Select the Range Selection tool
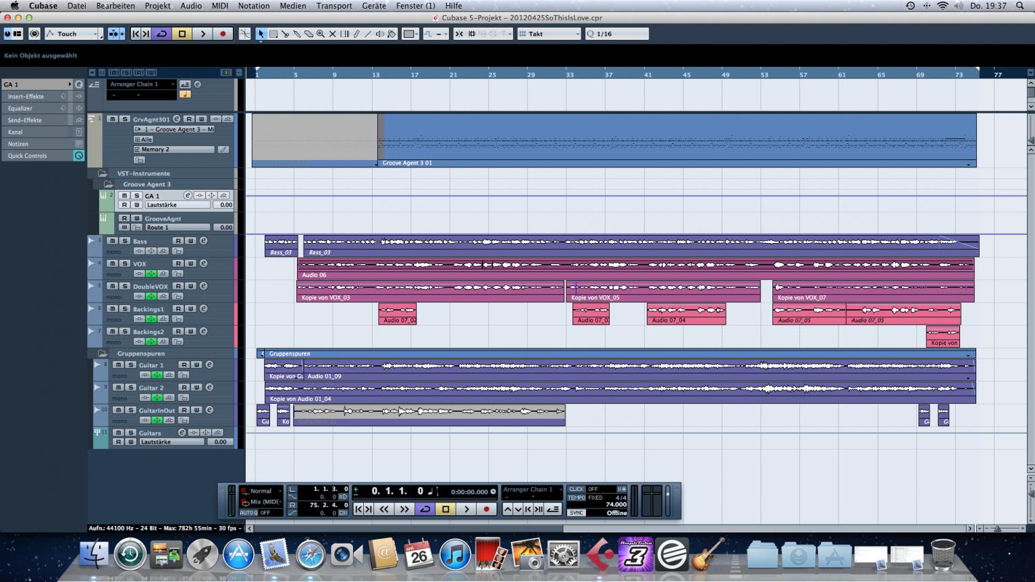The width and height of the screenshot is (1035, 582). point(273,34)
